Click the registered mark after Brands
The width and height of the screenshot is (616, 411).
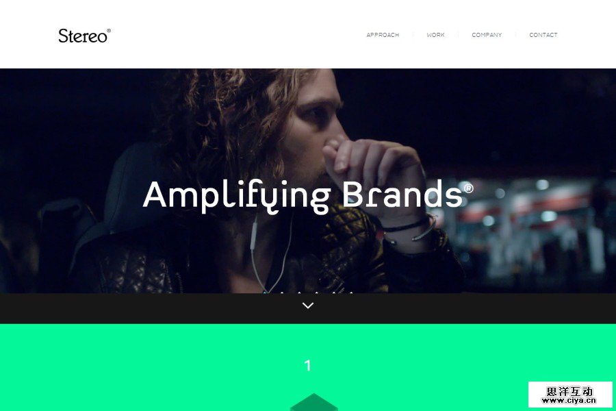pos(469,188)
